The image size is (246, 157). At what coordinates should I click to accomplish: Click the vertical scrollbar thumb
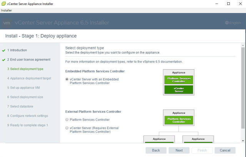(x=243, y=88)
